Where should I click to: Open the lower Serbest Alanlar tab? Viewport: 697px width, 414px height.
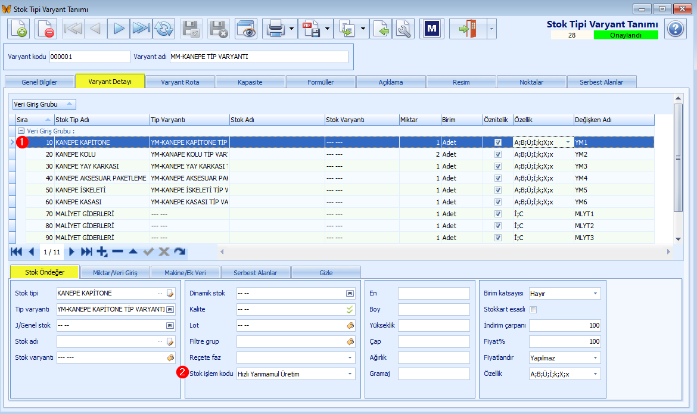(256, 273)
